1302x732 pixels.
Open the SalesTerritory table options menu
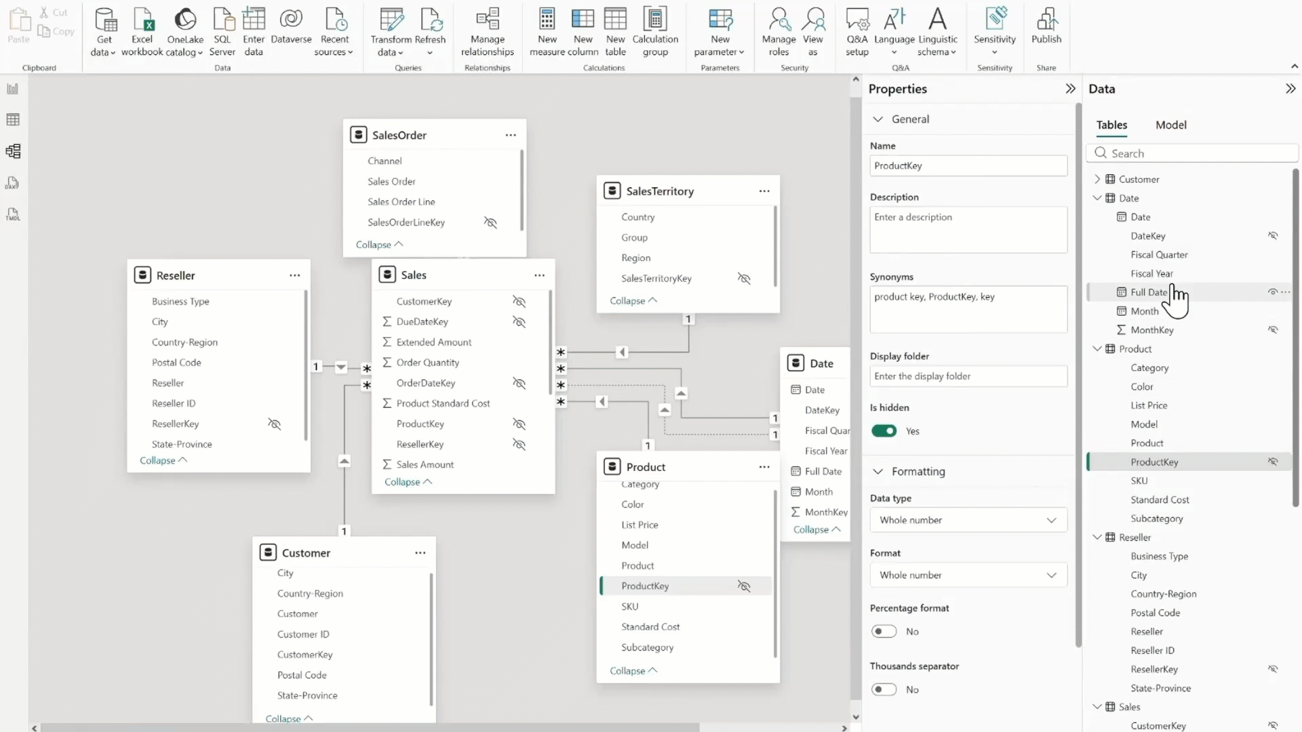coord(764,190)
